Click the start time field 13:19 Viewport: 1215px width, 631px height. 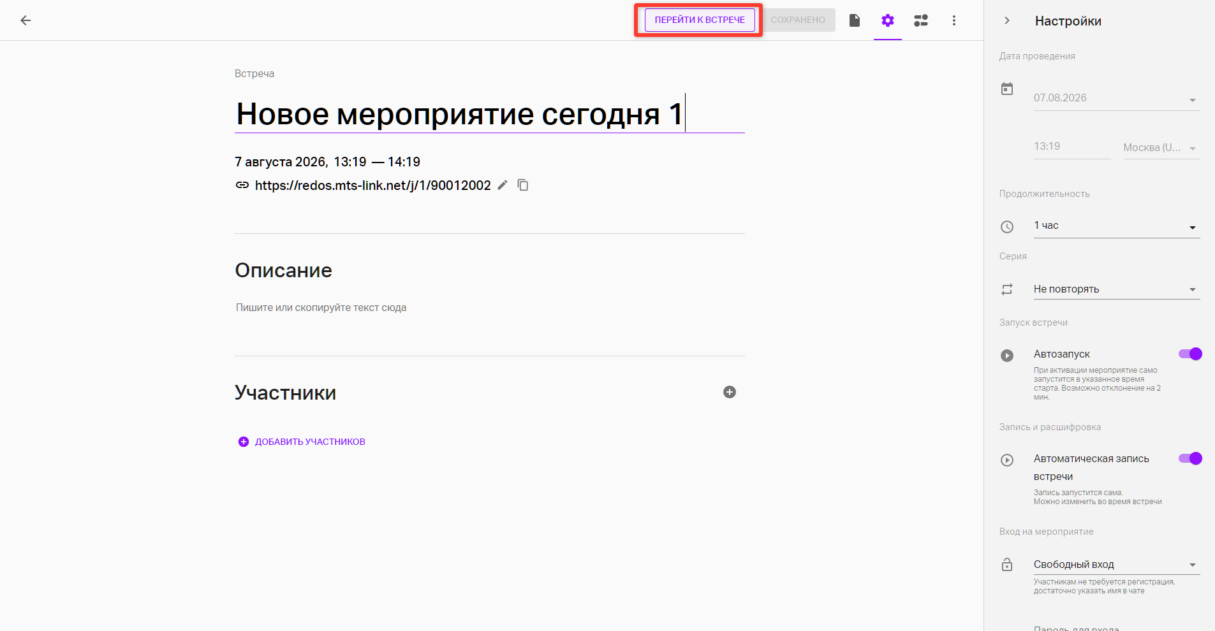pos(1072,147)
